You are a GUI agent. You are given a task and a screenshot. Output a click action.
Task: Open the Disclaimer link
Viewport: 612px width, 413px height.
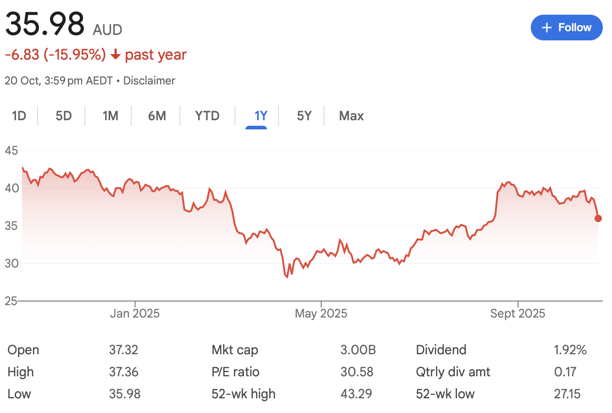click(149, 81)
